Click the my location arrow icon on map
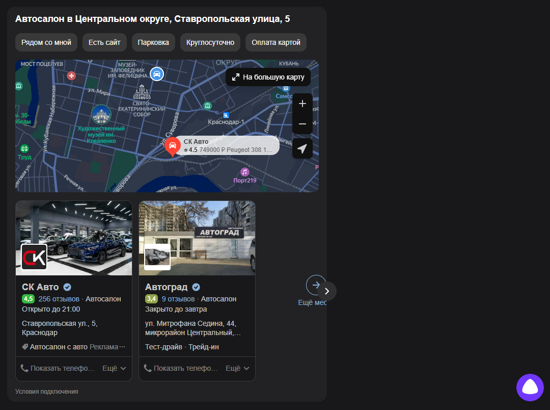550x410 pixels. 302,148
